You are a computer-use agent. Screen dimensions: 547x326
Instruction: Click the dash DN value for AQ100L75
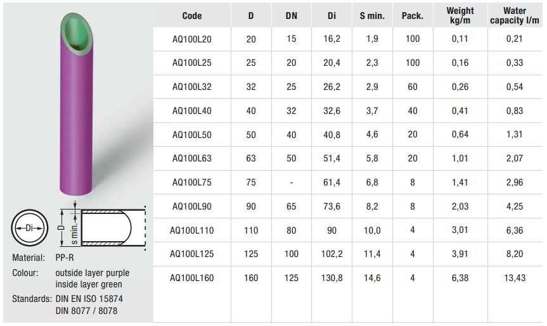click(292, 182)
